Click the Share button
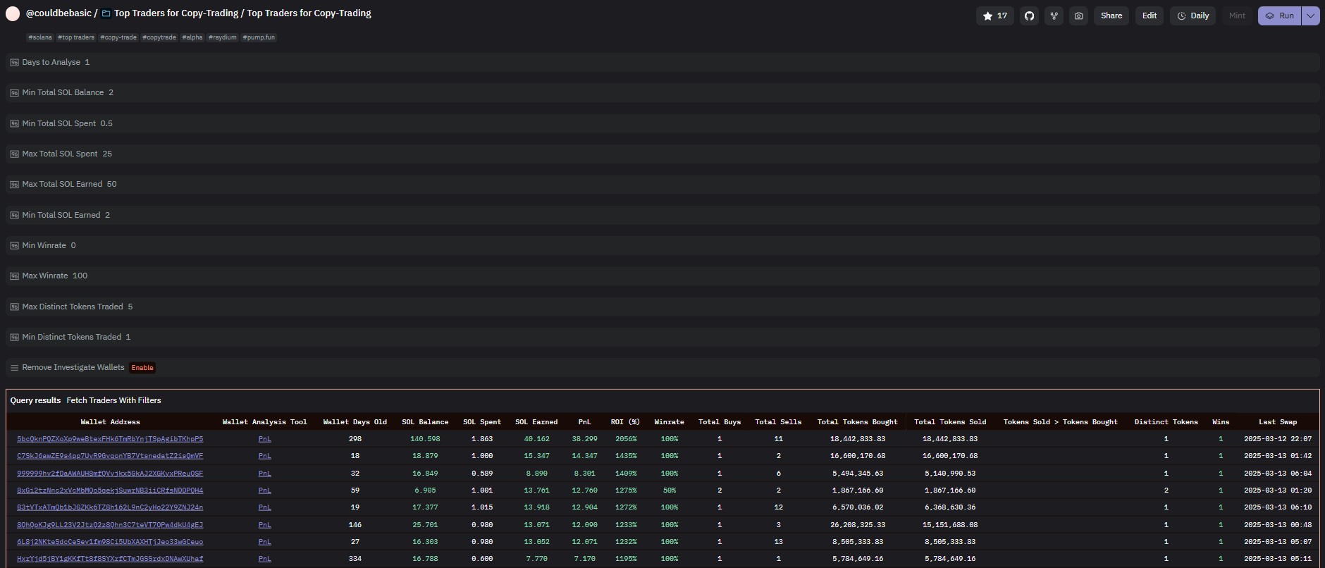Image resolution: width=1325 pixels, height=568 pixels. (1111, 16)
